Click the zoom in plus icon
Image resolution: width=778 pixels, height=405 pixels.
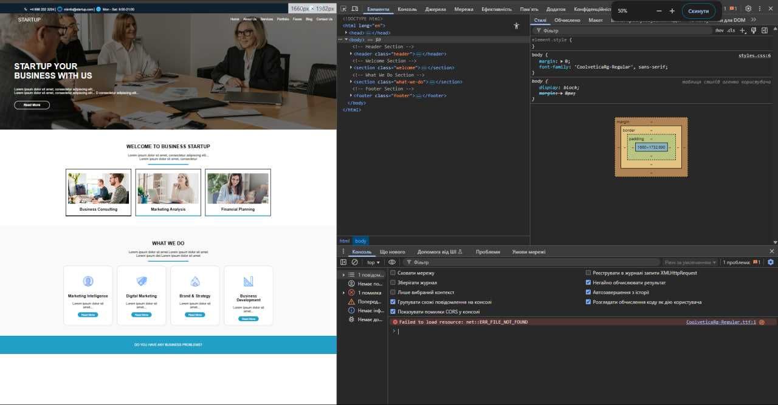click(x=672, y=11)
